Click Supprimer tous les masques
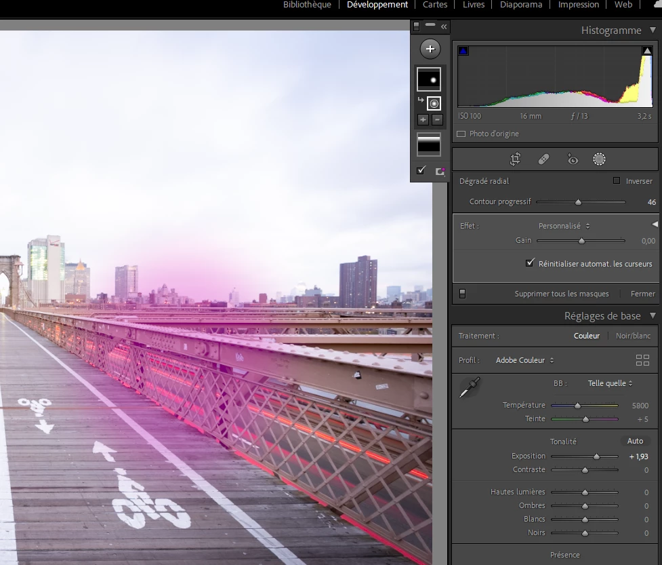This screenshot has width=662, height=565. tap(562, 294)
